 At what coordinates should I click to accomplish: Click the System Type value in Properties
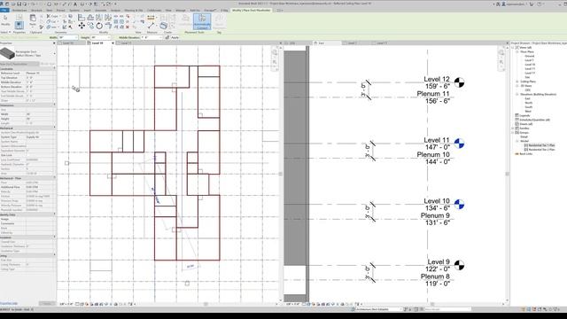[x=41, y=137]
